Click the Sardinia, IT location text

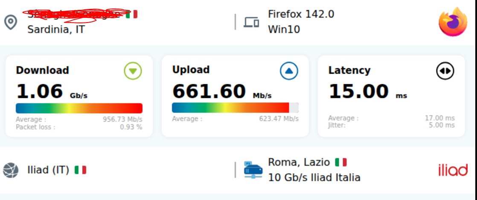(x=56, y=29)
